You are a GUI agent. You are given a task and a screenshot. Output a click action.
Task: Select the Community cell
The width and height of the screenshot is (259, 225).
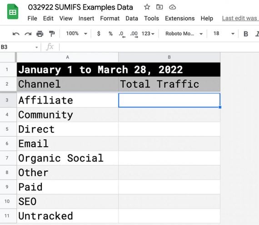click(68, 115)
